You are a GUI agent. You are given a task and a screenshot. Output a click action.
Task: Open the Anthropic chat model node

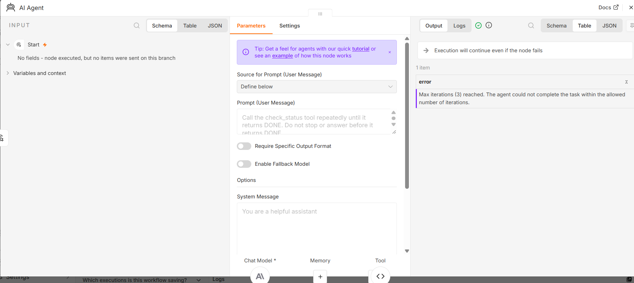pos(260,276)
